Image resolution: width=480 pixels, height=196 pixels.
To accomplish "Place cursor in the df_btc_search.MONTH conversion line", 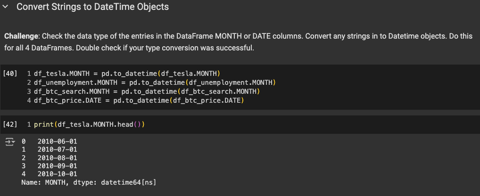I will [147, 91].
